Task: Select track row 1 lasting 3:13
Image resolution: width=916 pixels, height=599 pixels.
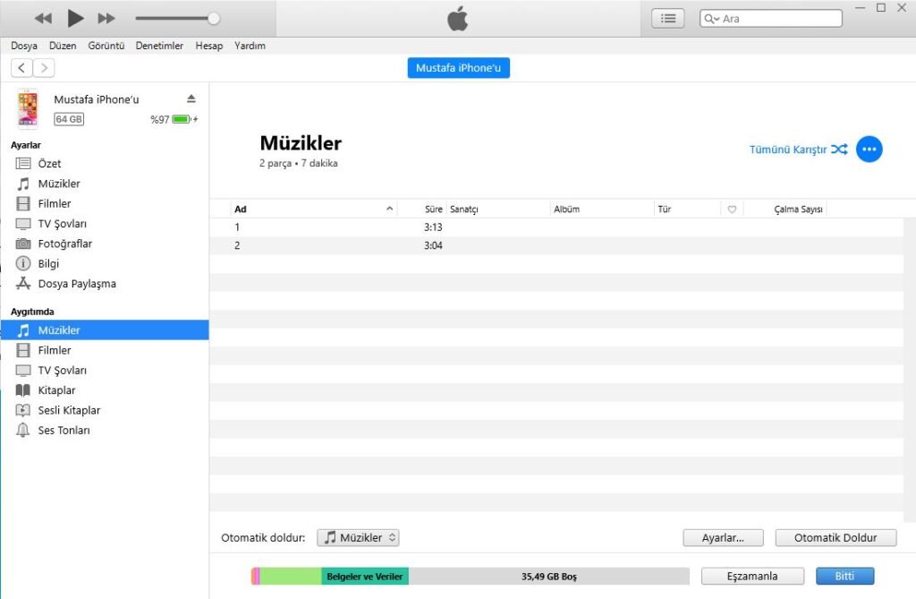Action: [x=556, y=227]
